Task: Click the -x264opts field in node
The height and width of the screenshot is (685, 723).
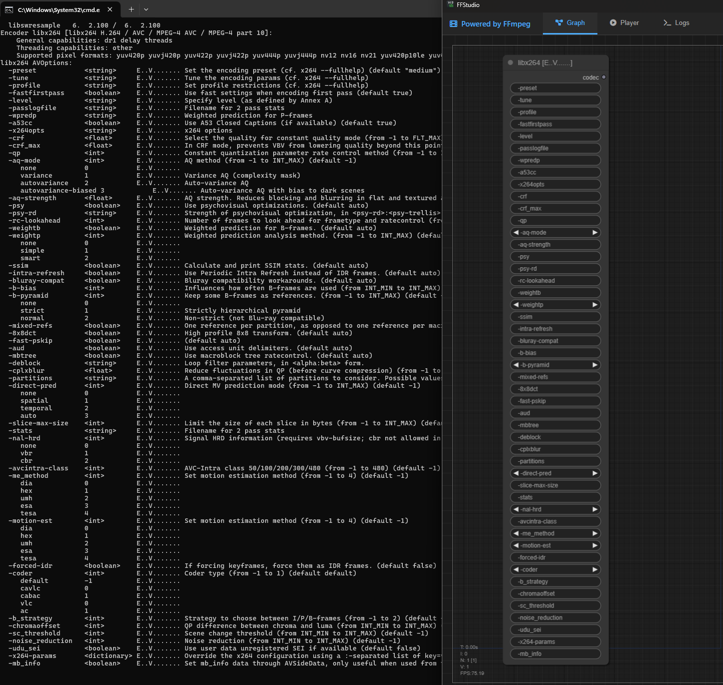Action: pos(555,184)
